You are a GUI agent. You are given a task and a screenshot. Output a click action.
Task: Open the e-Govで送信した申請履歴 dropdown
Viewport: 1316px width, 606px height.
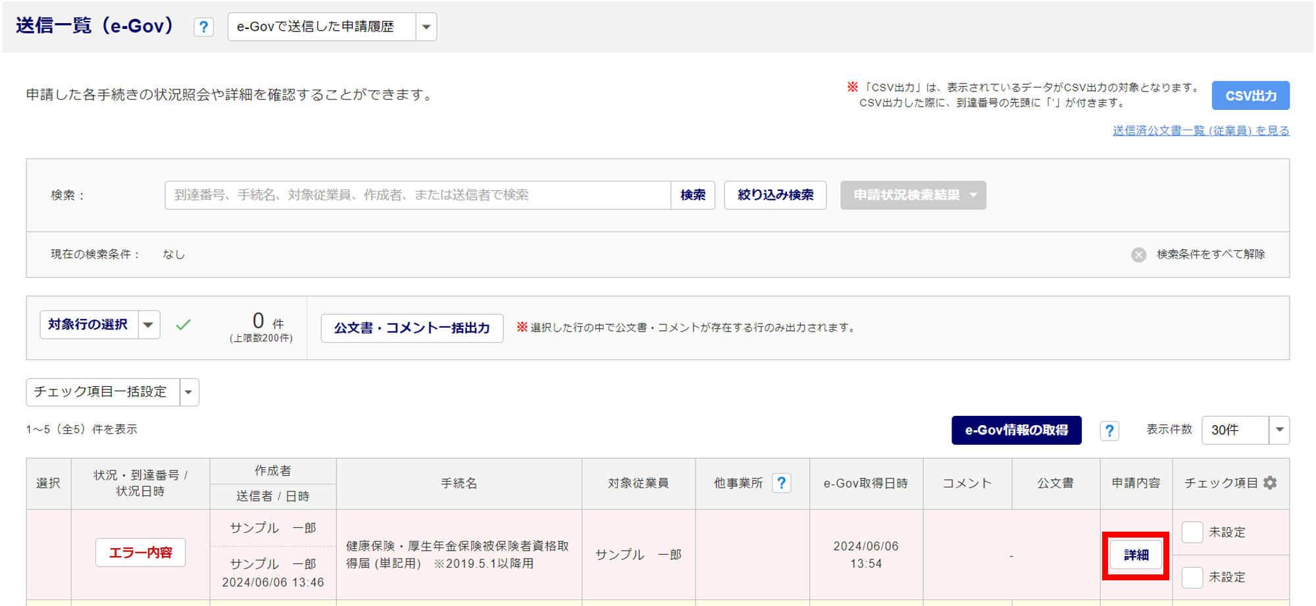click(x=426, y=27)
